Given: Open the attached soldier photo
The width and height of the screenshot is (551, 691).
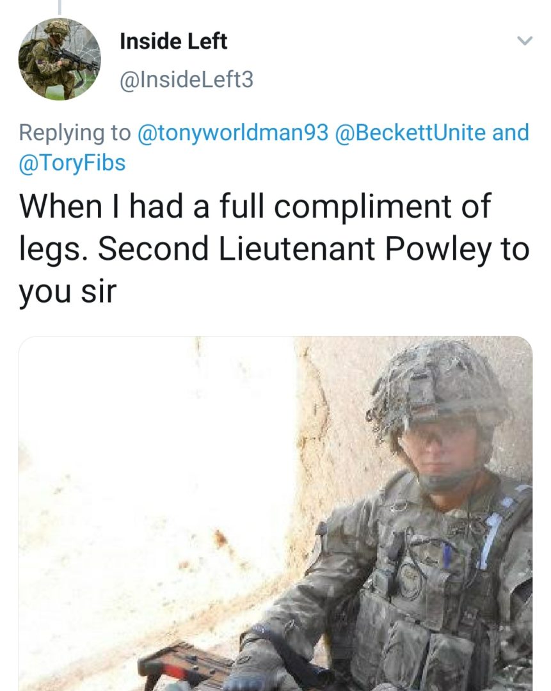Looking at the screenshot, I should click(x=275, y=513).
